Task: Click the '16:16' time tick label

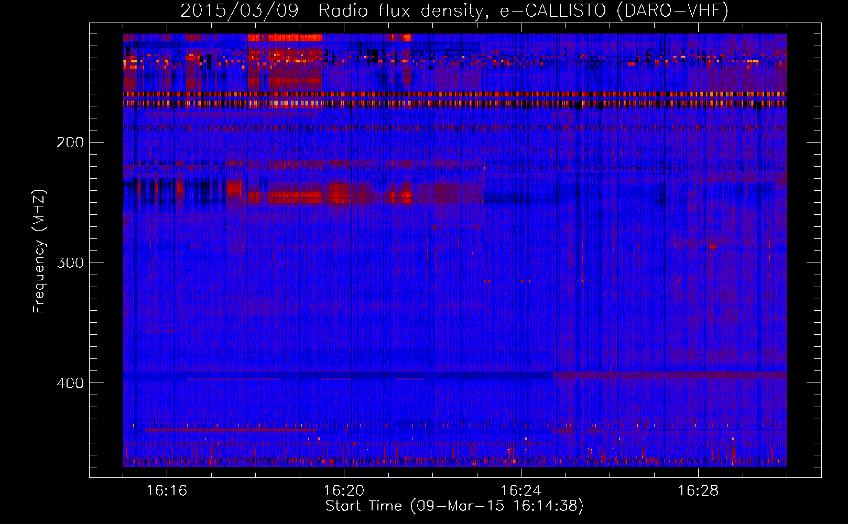Action: [x=167, y=491]
